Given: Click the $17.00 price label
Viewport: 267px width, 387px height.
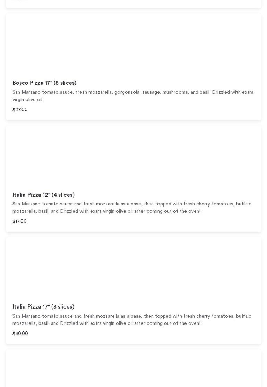Looking at the screenshot, I should 19,221.
